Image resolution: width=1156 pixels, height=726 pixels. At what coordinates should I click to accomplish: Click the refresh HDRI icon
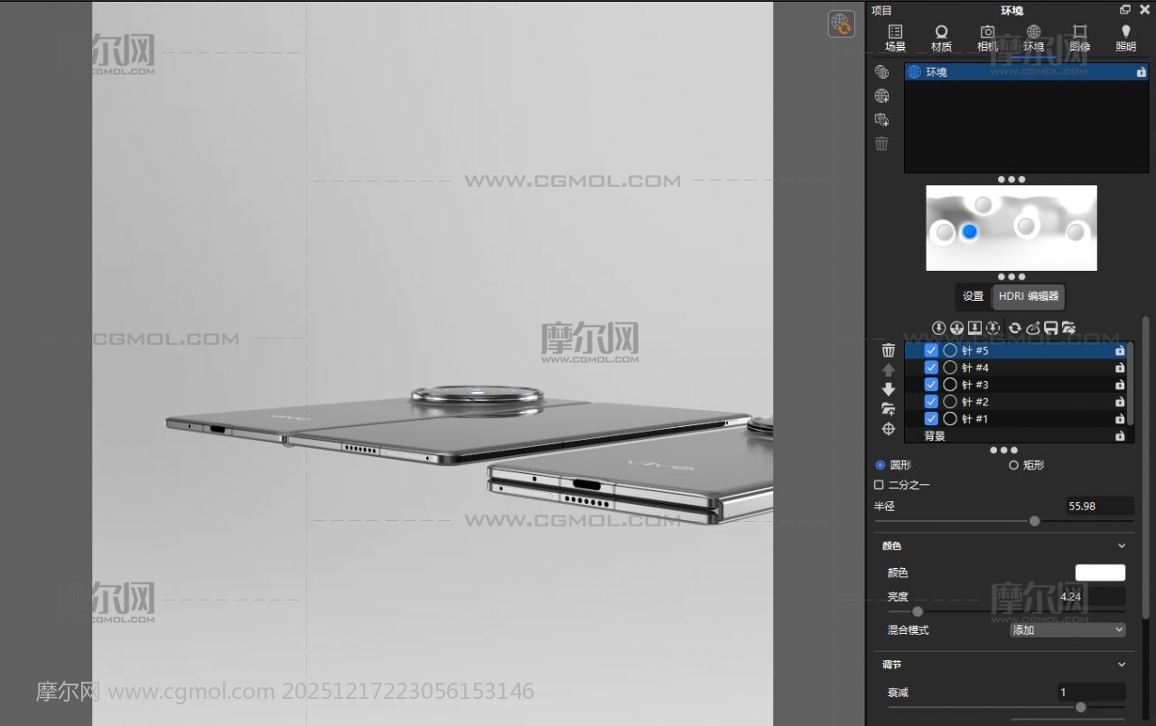[1015, 328]
